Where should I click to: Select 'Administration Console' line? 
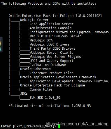tap(51, 28)
